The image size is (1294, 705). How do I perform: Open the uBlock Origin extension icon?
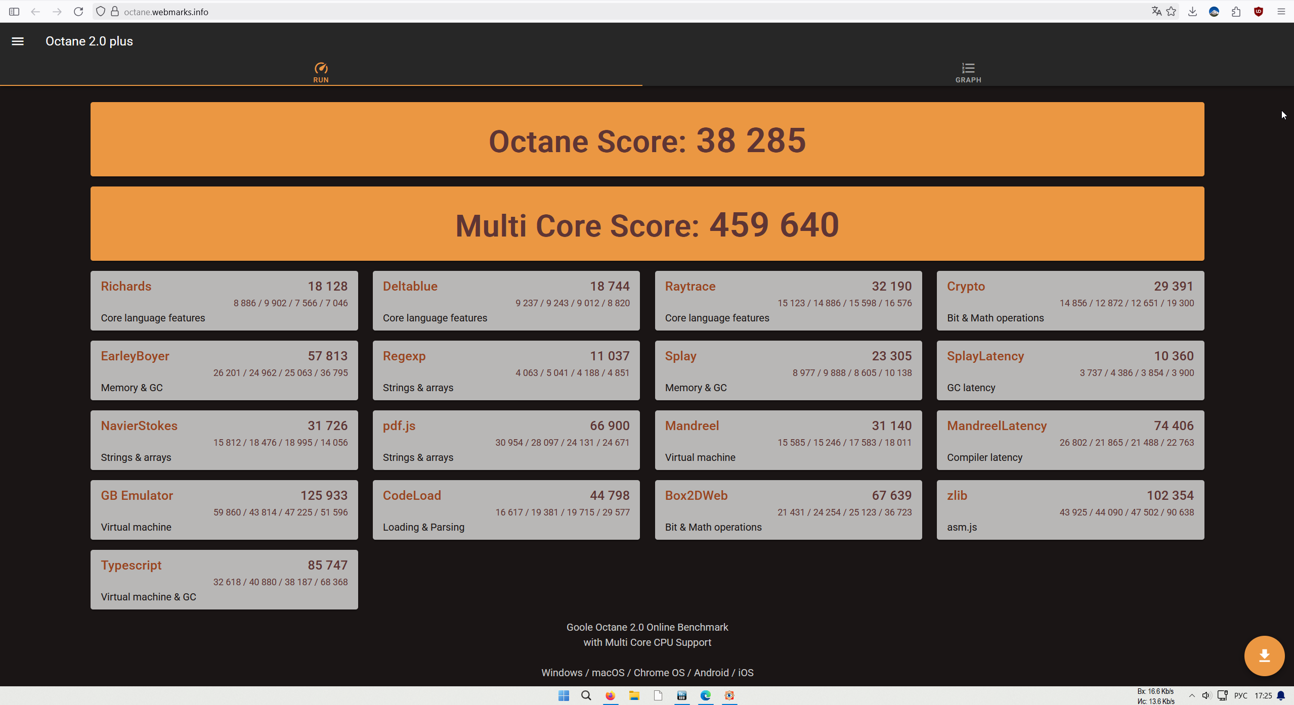pyautogui.click(x=1259, y=12)
